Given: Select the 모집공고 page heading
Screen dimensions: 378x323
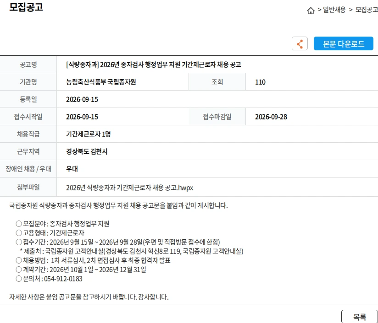Looking at the screenshot, I should 26,7.
